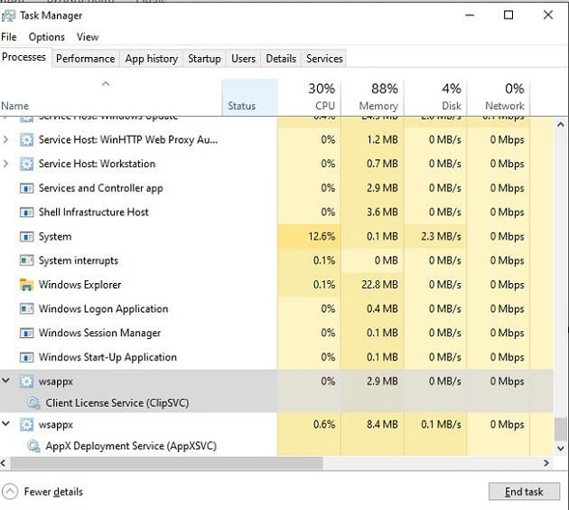Select the Windows Explorer process name
The height and width of the screenshot is (510, 569).
(x=79, y=285)
